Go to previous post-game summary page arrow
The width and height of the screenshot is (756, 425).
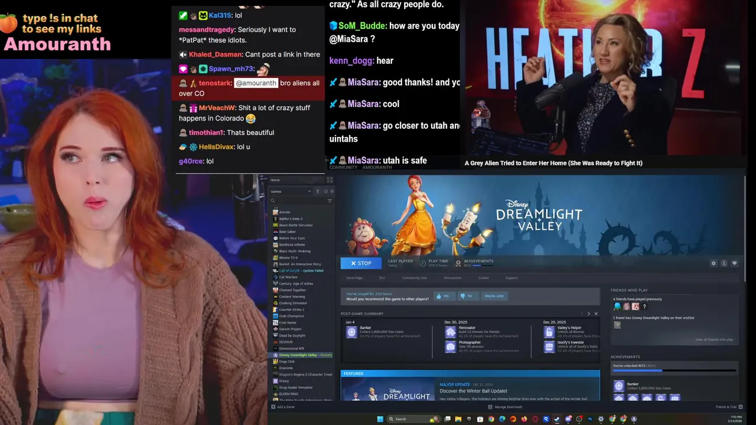(582, 313)
